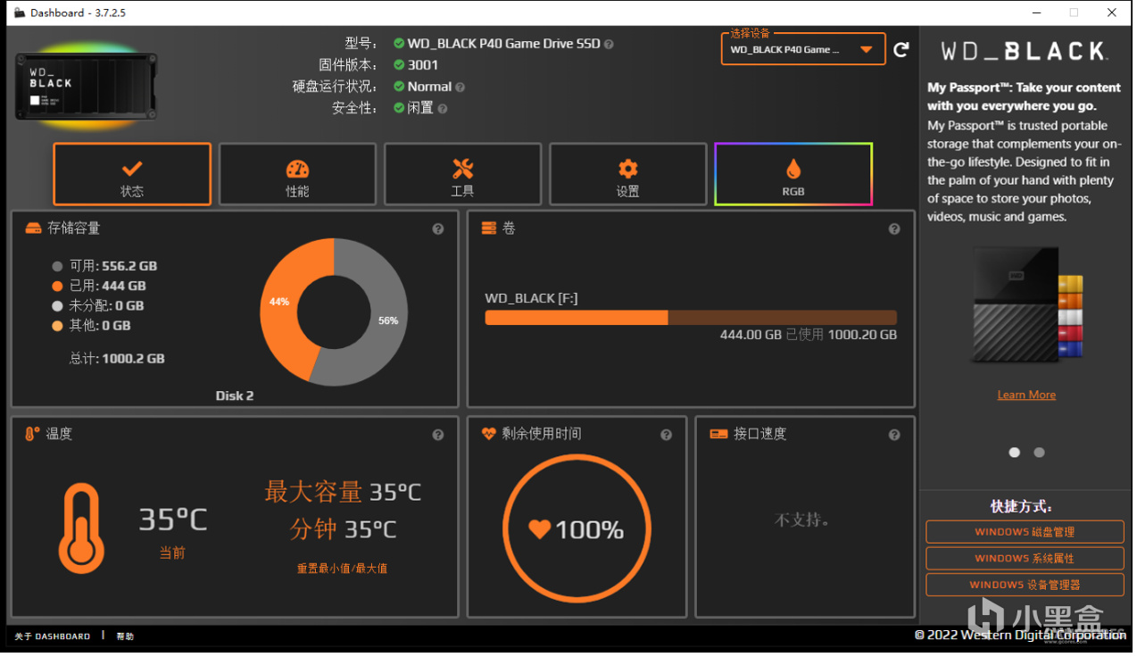
Task: Click the WD_BLACK drive product image
Action: [86, 87]
